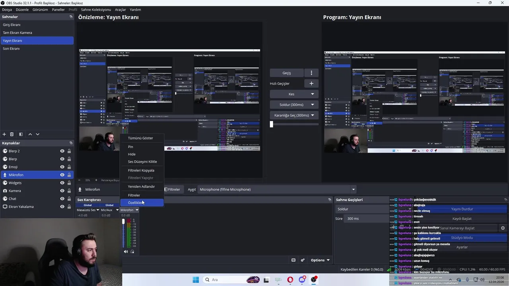Toggle visibility of Mikrofon source
The height and width of the screenshot is (286, 509).
point(62,175)
